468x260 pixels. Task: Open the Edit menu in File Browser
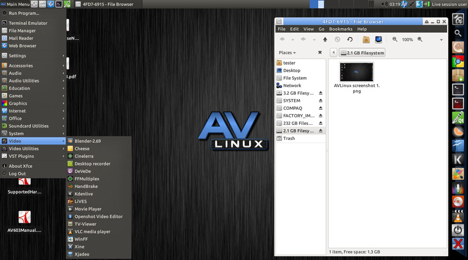point(295,29)
